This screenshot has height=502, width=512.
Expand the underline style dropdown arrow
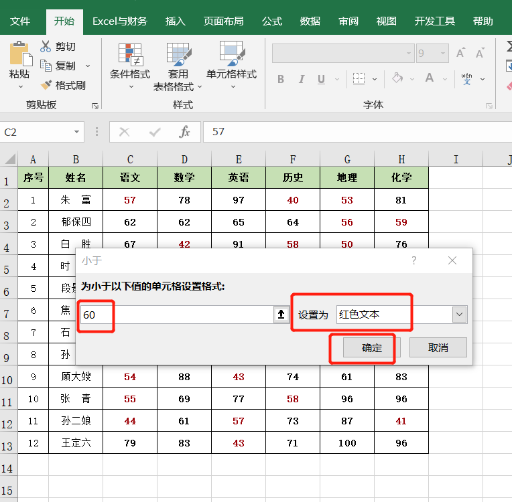click(337, 79)
